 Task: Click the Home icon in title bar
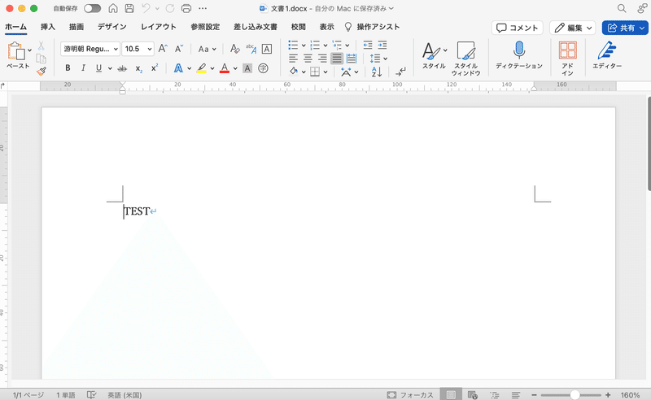(112, 8)
